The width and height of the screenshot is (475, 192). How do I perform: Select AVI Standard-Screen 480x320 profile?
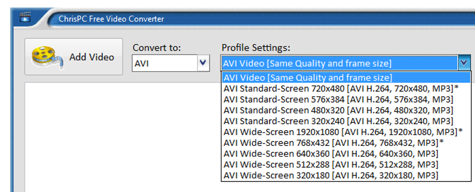coord(338,110)
